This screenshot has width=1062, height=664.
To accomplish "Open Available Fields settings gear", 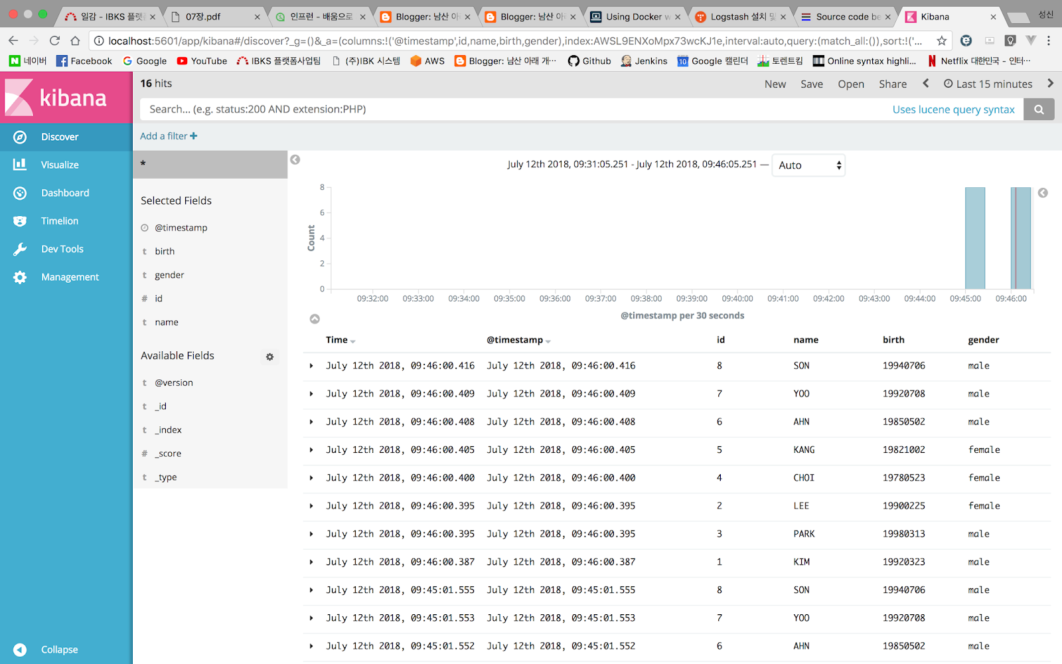I will (x=269, y=357).
